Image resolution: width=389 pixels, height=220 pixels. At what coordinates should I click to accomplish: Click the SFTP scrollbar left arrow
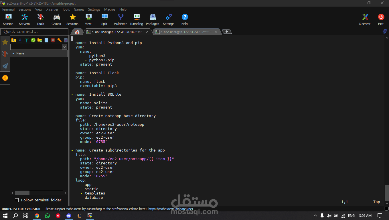(x=13, y=193)
